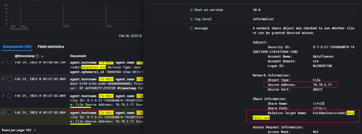Click the Source Address 10.78.3.11 value in message
Viewport: 362px width, 134px height.
[322, 85]
